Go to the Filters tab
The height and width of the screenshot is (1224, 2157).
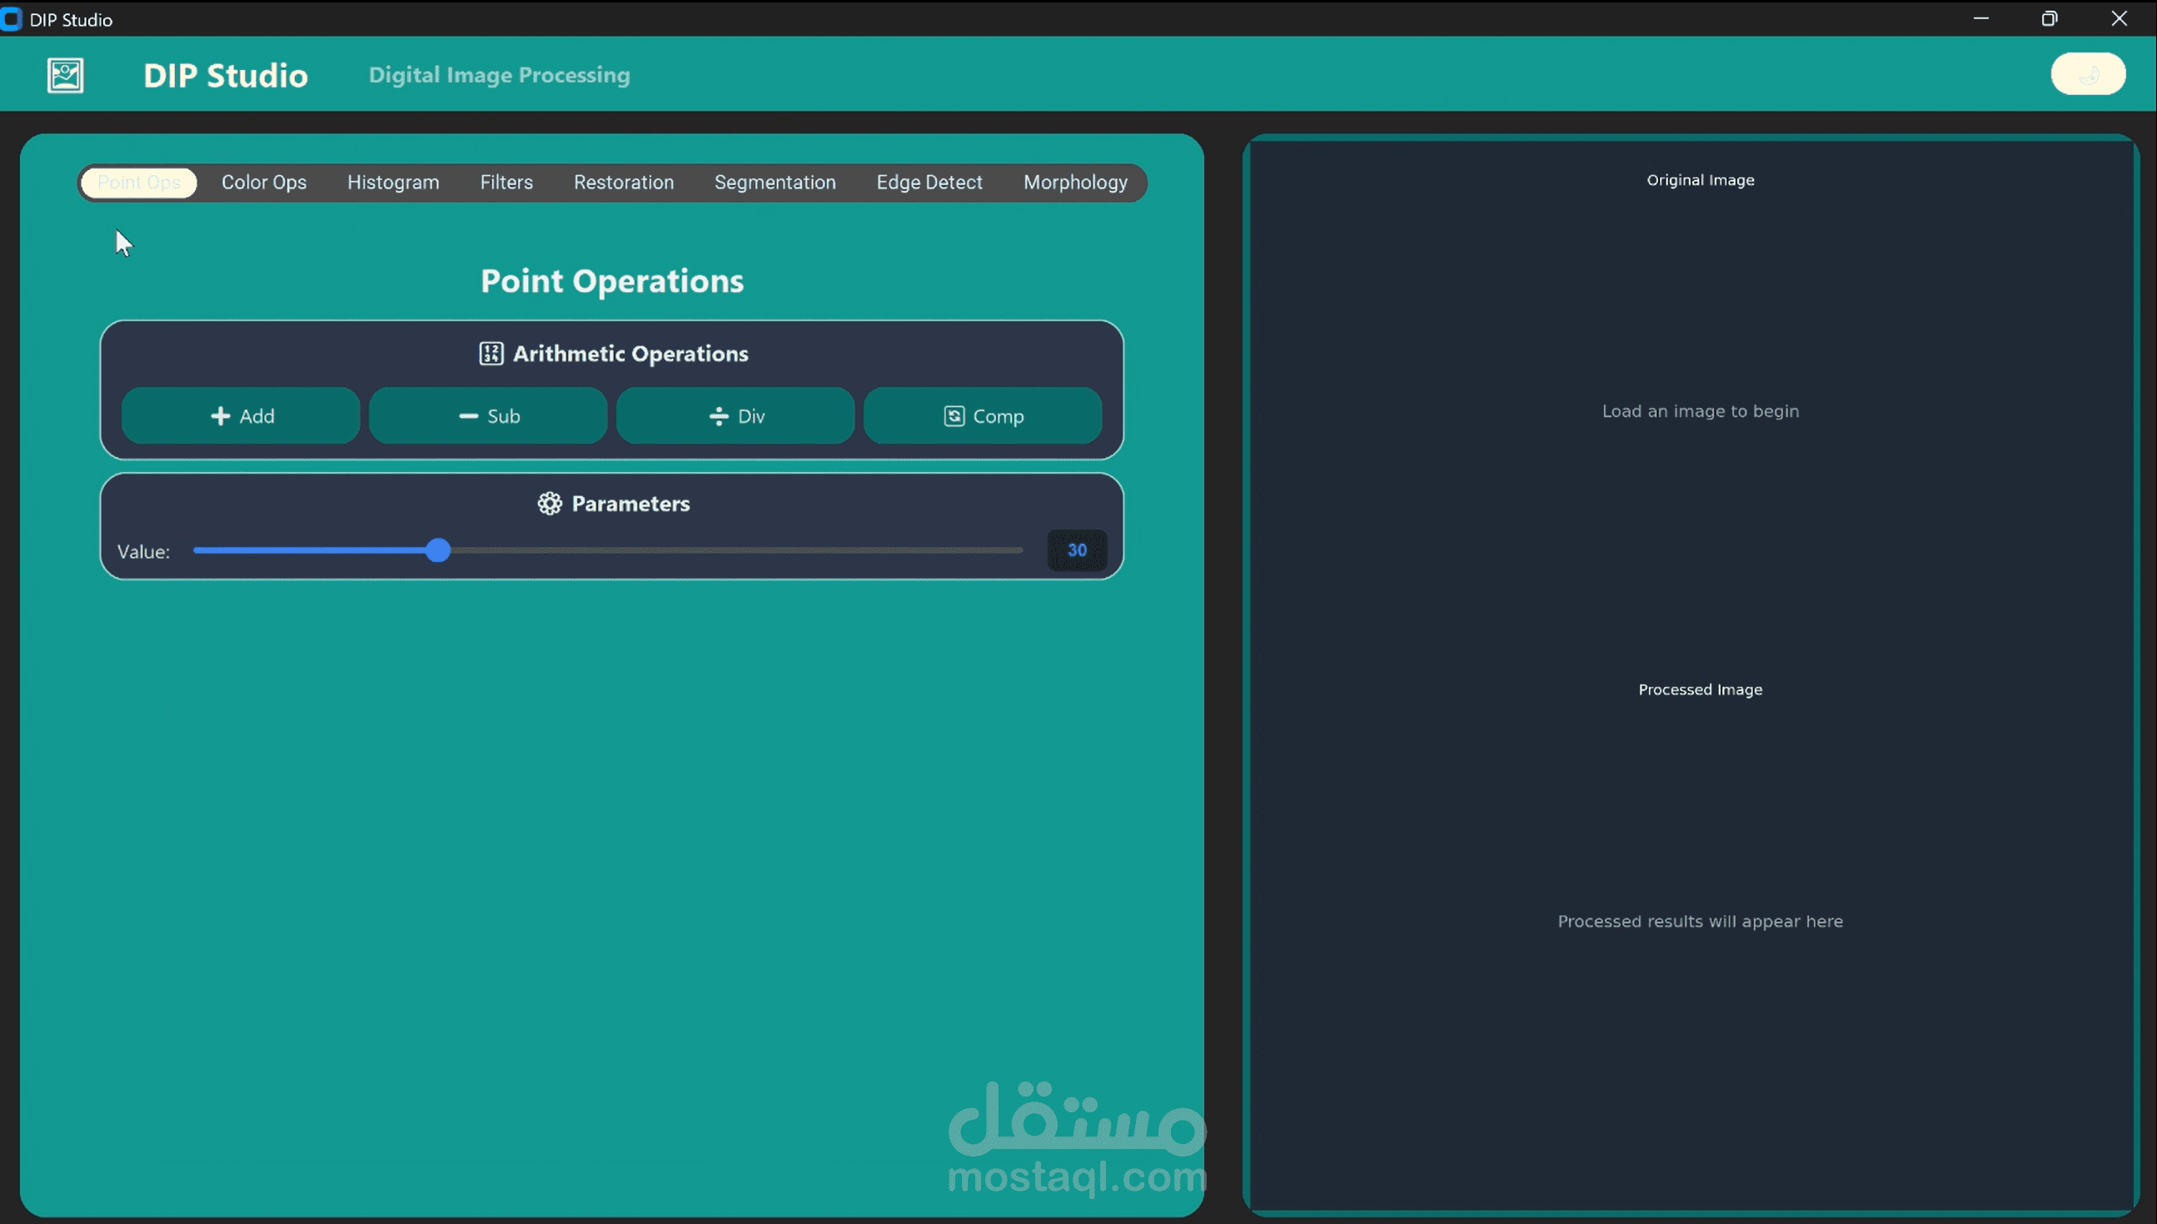pos(506,182)
